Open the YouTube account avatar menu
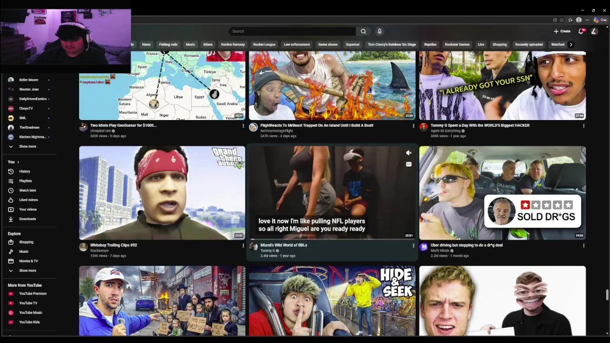This screenshot has width=610, height=343. tap(594, 31)
